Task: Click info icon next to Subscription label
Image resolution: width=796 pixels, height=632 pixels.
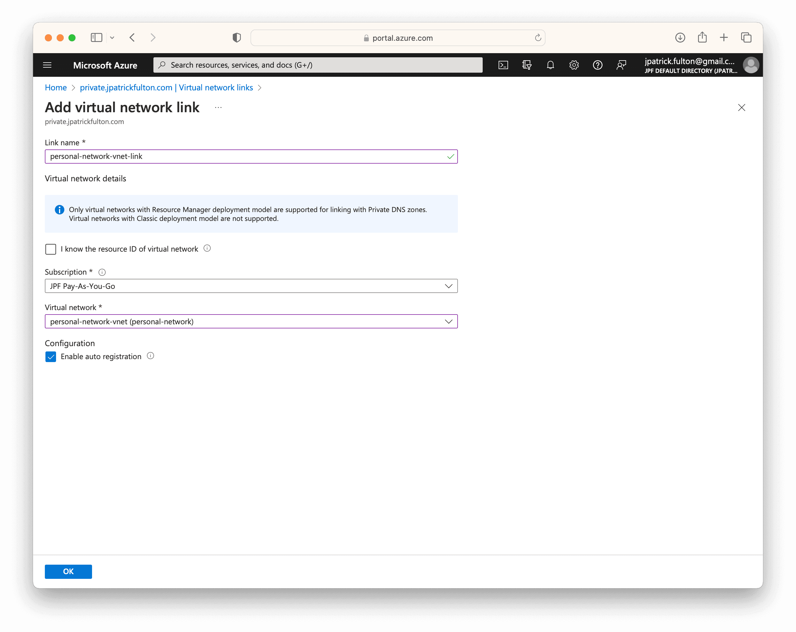Action: pyautogui.click(x=102, y=272)
